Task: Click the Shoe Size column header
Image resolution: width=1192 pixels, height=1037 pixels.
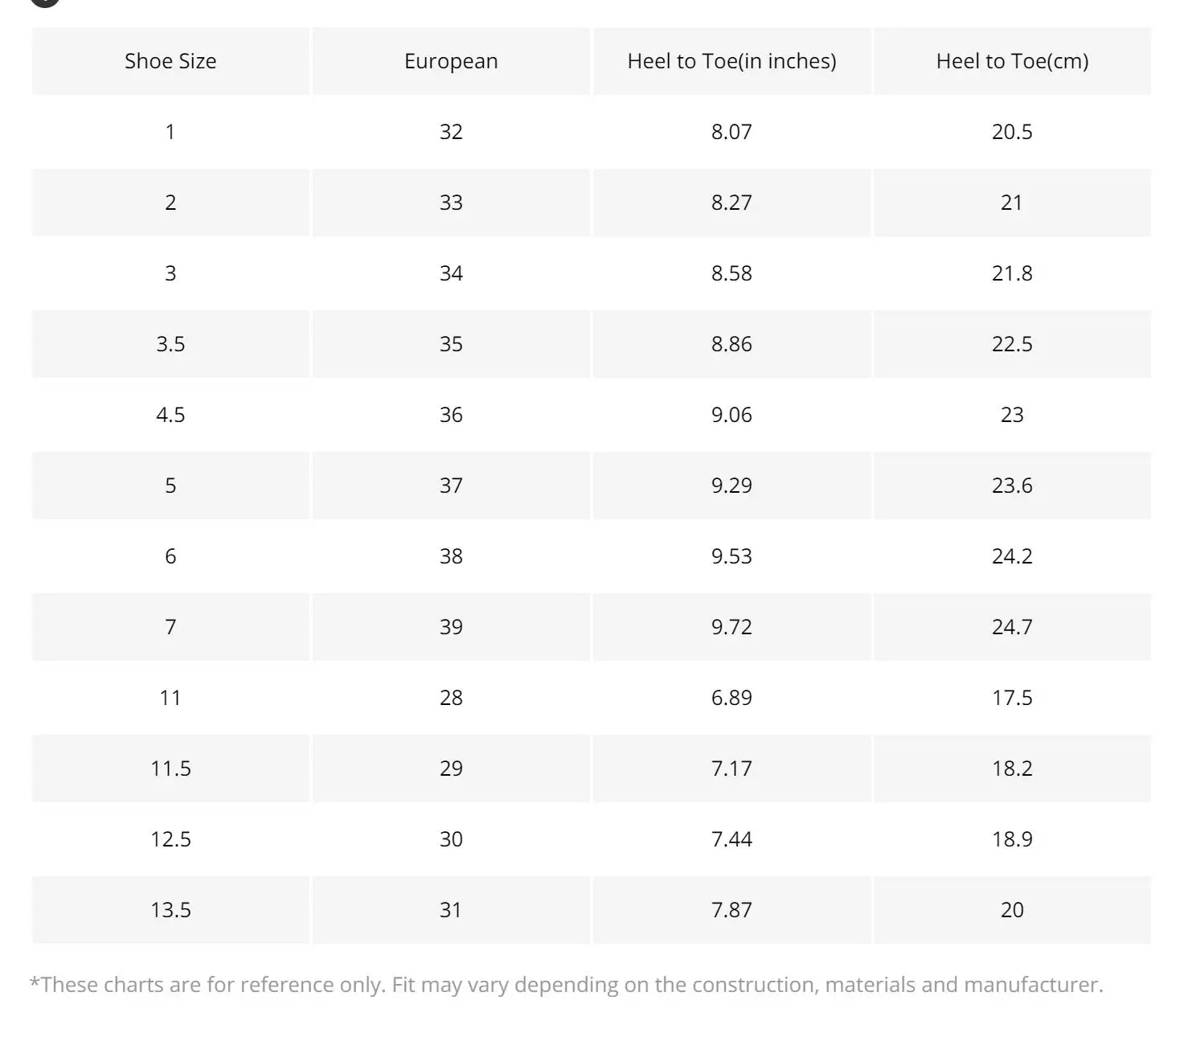Action: (x=170, y=61)
